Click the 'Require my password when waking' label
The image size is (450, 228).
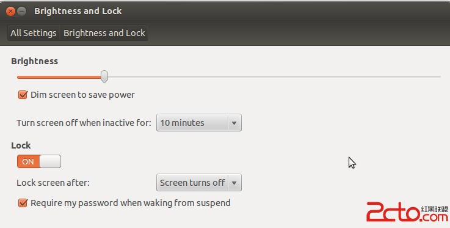130,203
